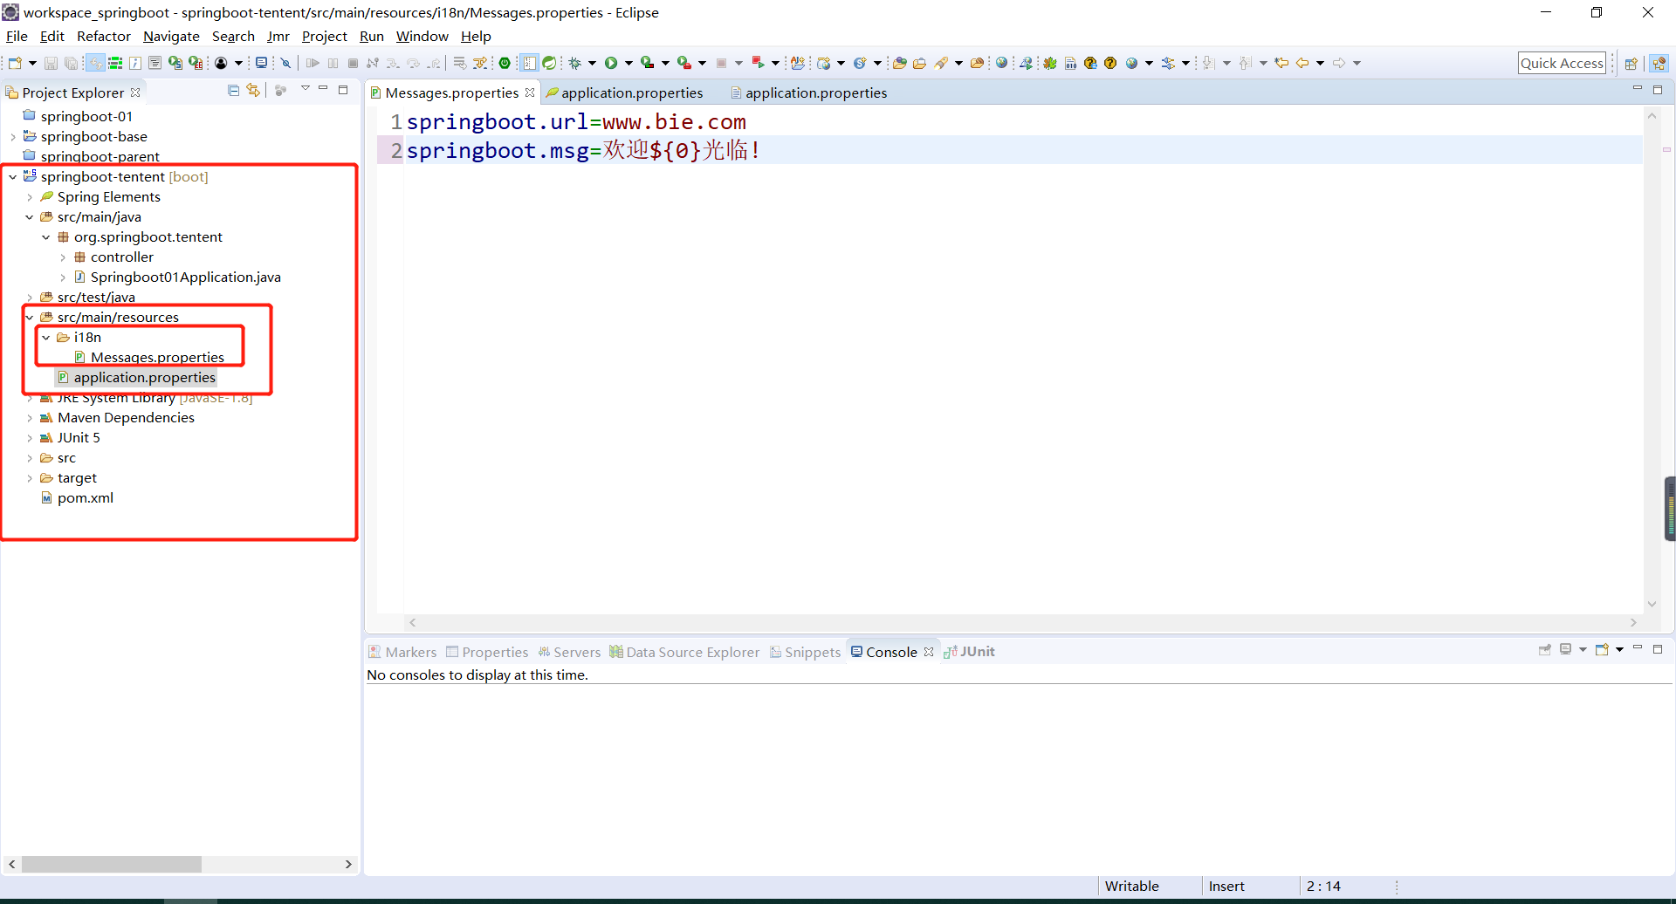This screenshot has width=1676, height=904.
Task: Click Collapse All in Project Explorer
Action: point(233,91)
